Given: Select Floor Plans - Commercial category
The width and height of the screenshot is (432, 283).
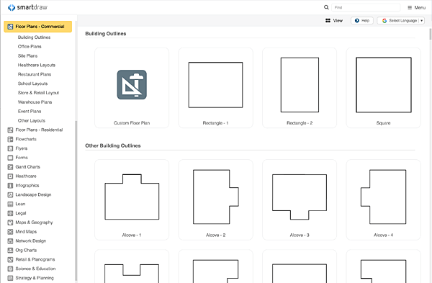Looking at the screenshot, I should pyautogui.click(x=38, y=27).
